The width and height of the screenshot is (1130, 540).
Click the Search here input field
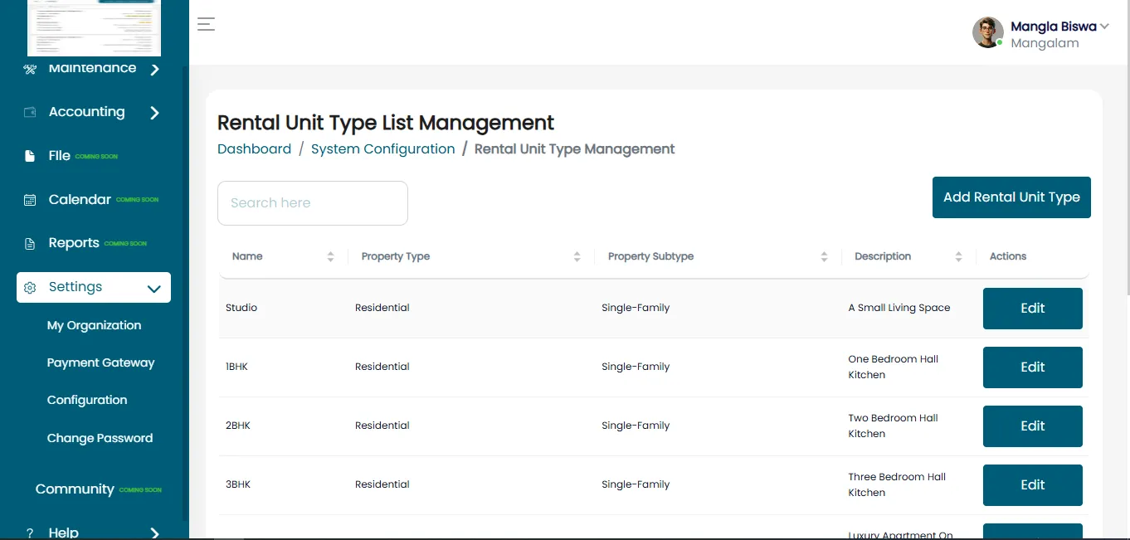313,203
